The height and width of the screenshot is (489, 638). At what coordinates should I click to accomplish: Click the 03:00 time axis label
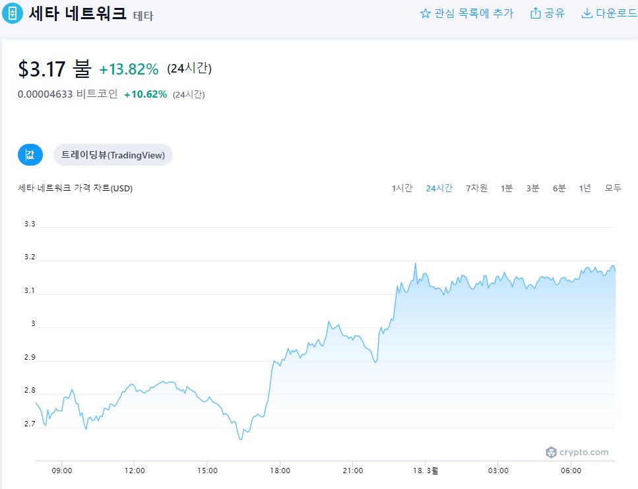[498, 471]
